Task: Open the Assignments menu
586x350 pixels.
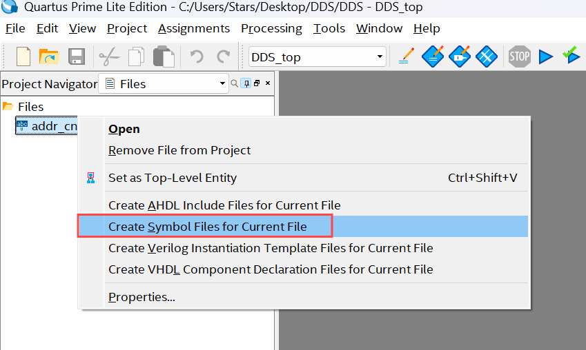Action: [x=194, y=28]
